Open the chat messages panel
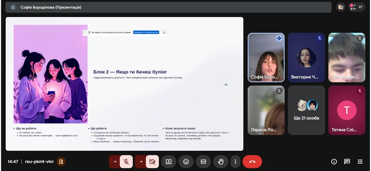Screen dimensions: 371x171 pyautogui.click(x=347, y=161)
